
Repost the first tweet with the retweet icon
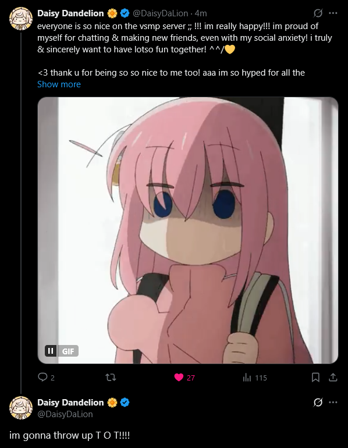pos(111,378)
